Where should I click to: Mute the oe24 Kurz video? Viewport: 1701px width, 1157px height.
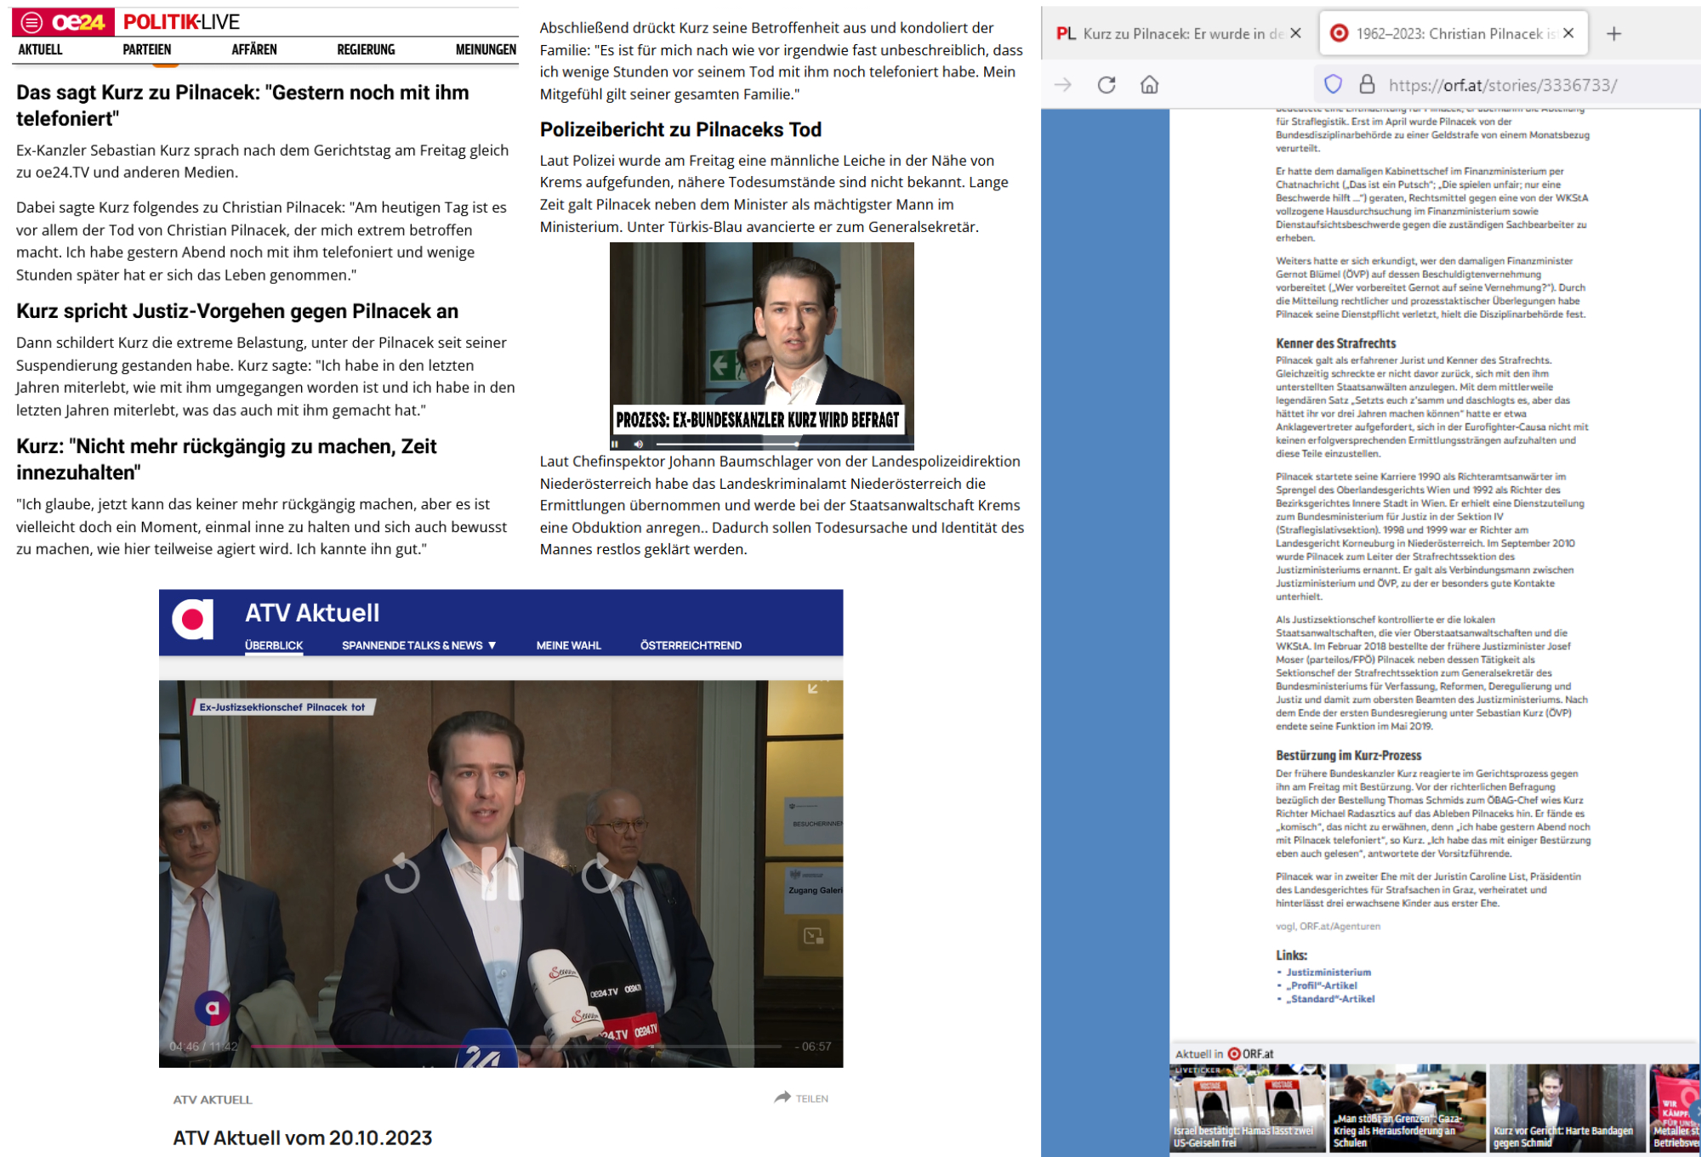pos(639,444)
